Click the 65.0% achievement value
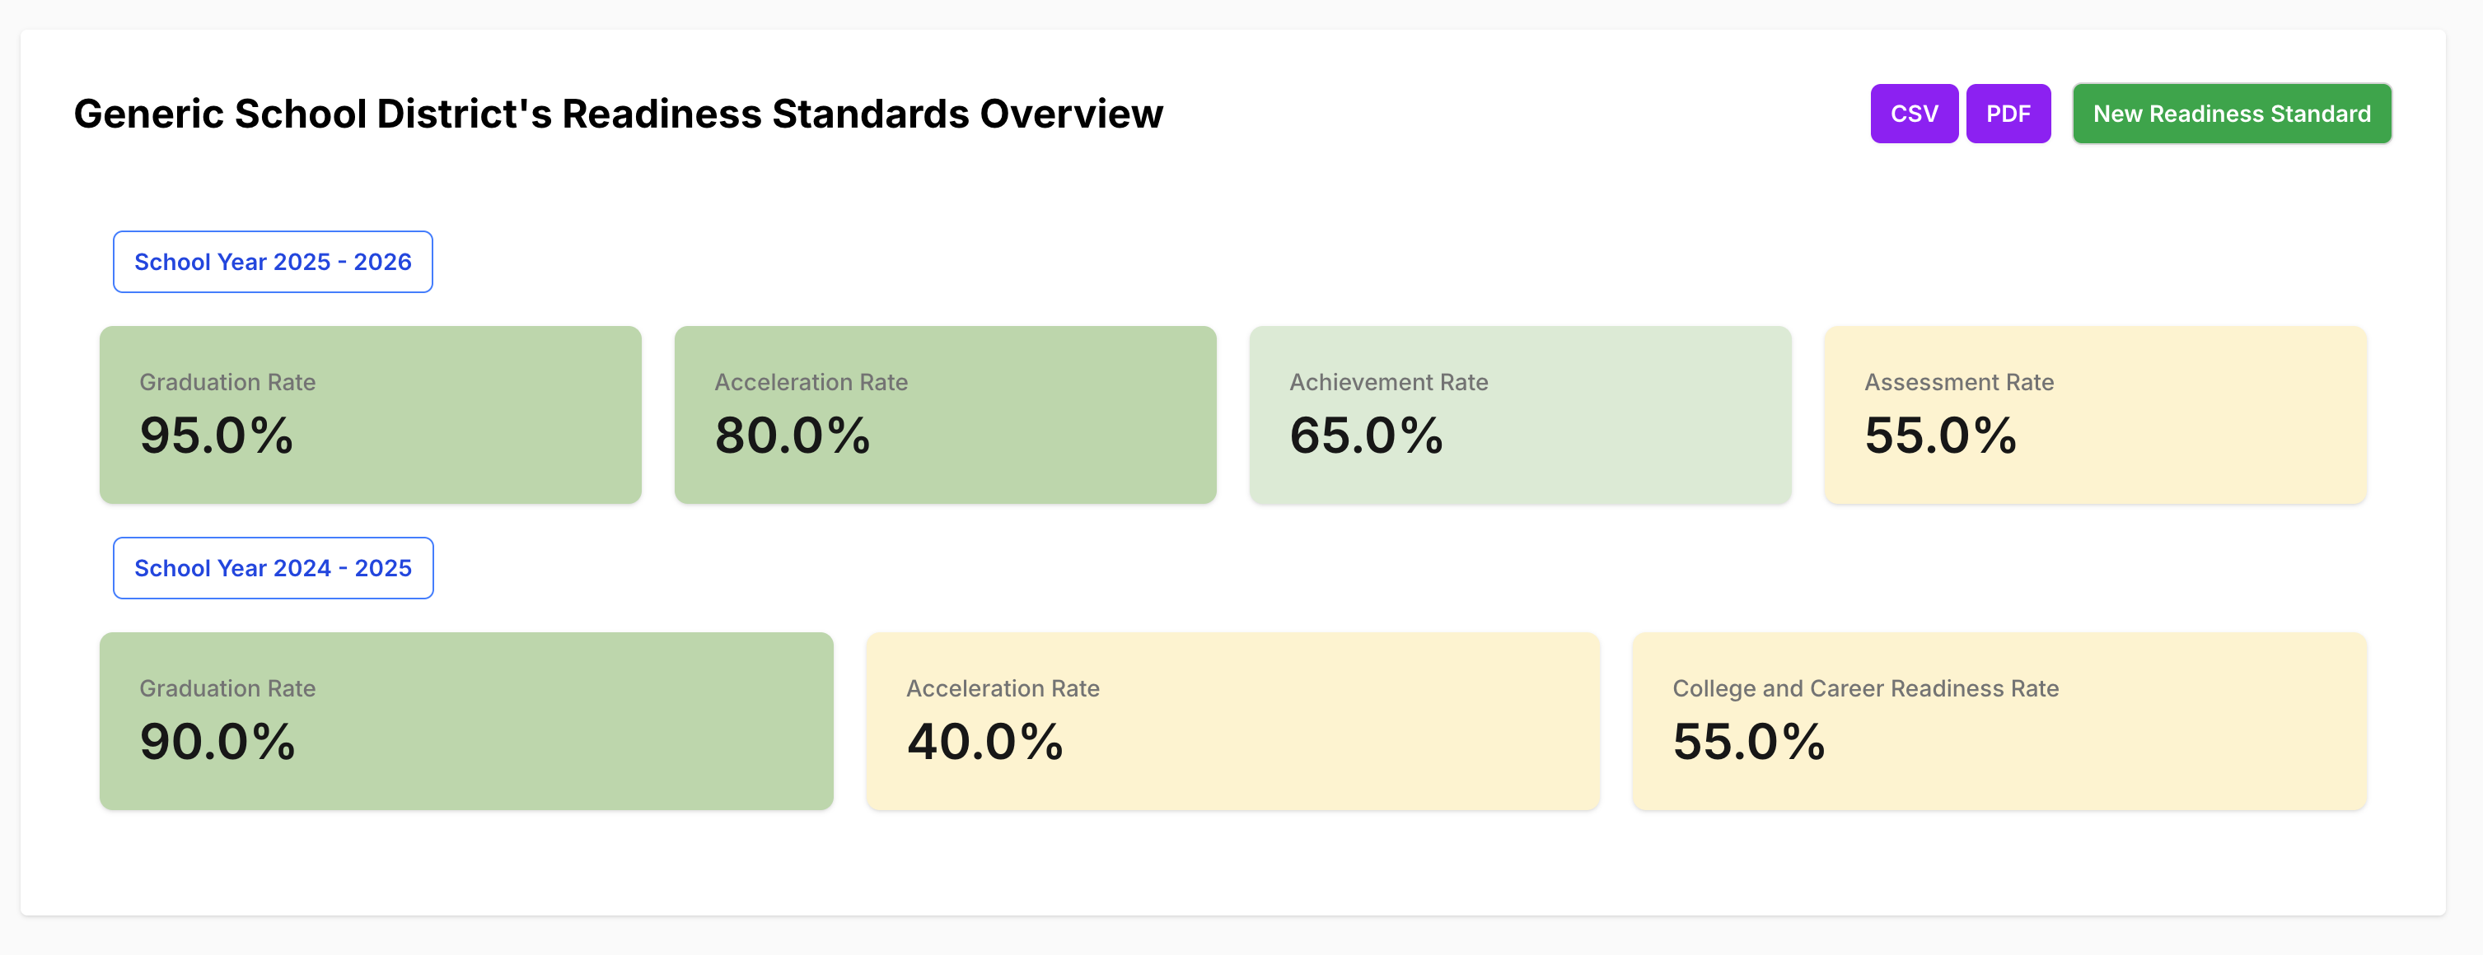2483x955 pixels. [x=1366, y=436]
